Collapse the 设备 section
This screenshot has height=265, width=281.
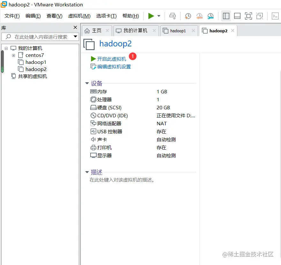[87, 83]
